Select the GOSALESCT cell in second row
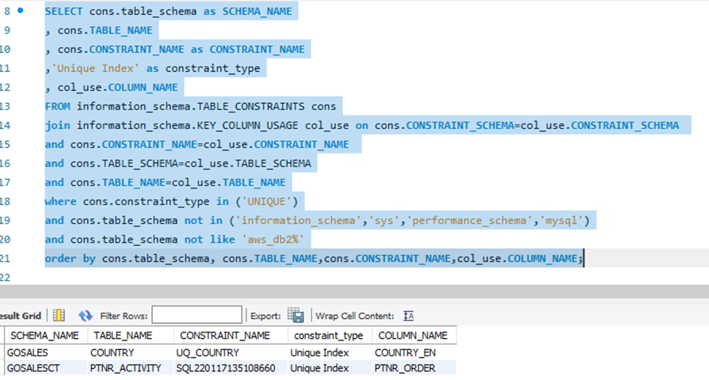 pyautogui.click(x=33, y=368)
